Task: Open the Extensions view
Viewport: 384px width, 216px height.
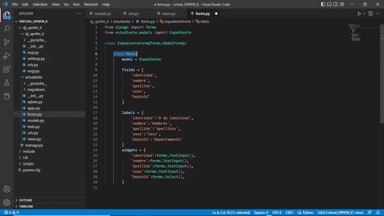Action: pos(7,70)
